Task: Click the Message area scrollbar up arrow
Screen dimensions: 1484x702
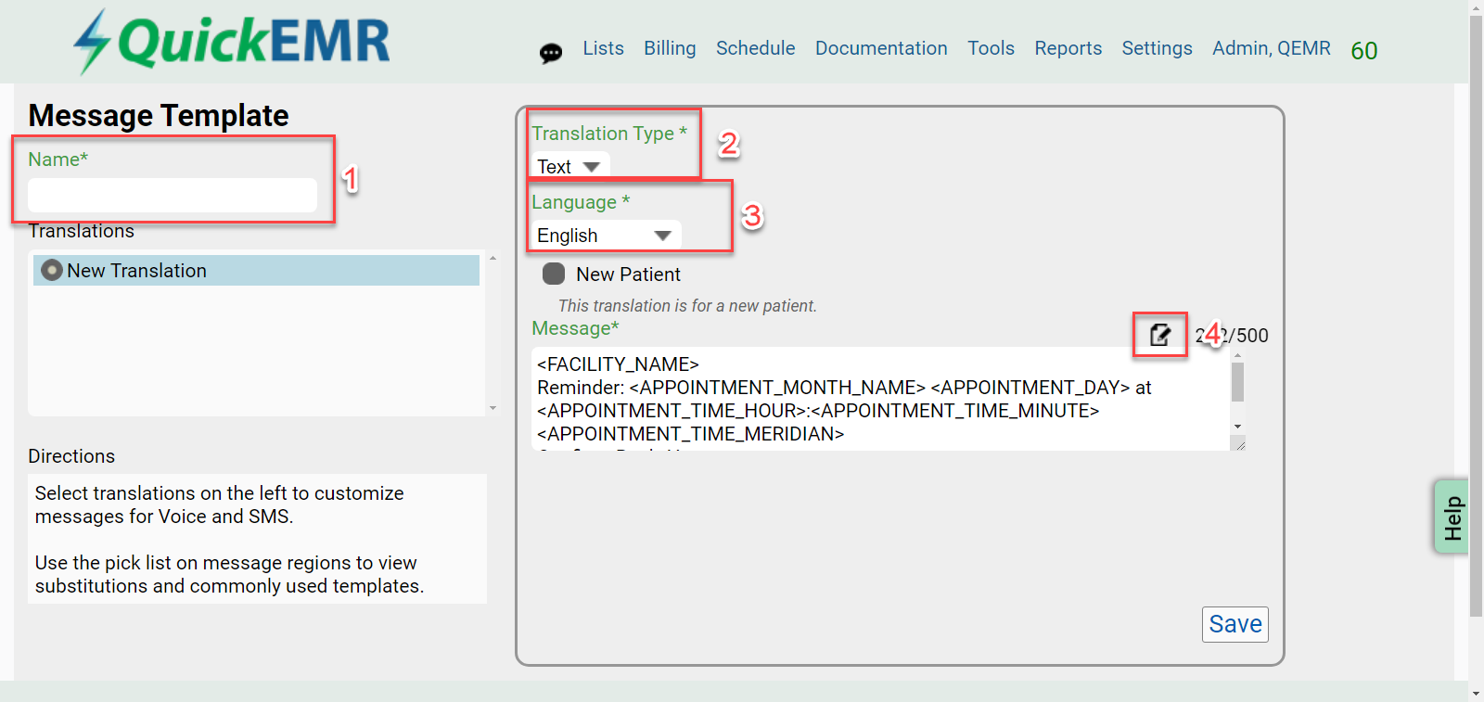Action: (1237, 355)
